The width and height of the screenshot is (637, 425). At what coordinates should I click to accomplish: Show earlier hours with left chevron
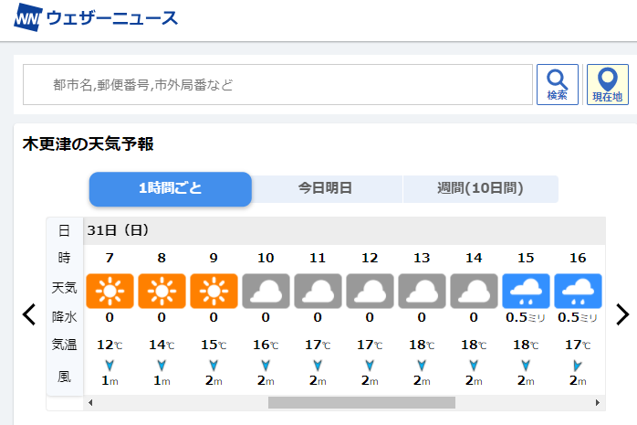point(29,314)
